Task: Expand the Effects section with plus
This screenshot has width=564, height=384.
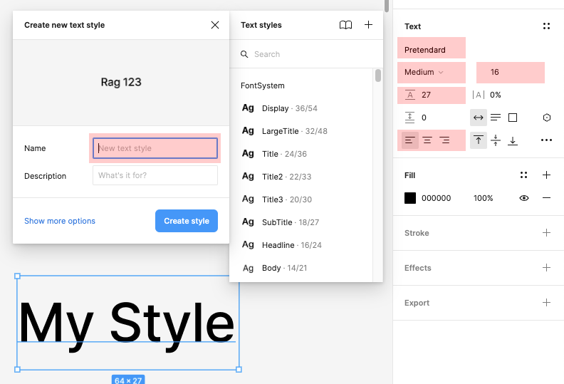Action: [x=546, y=268]
